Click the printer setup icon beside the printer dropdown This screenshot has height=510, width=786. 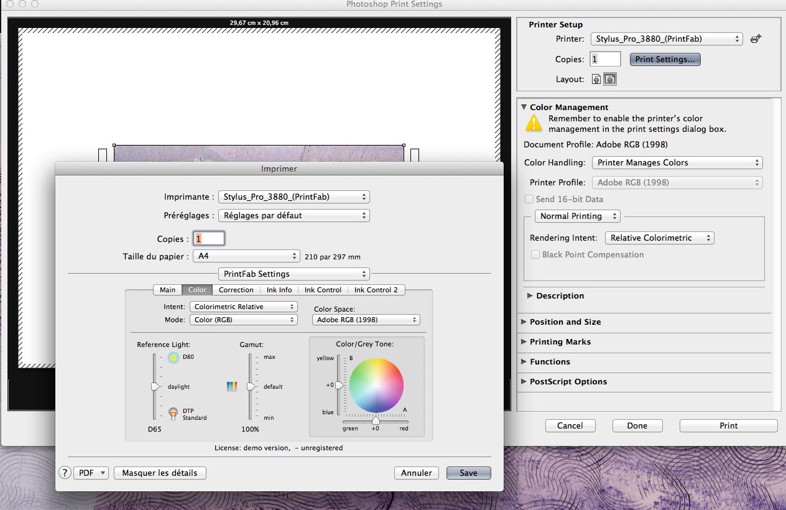[756, 39]
